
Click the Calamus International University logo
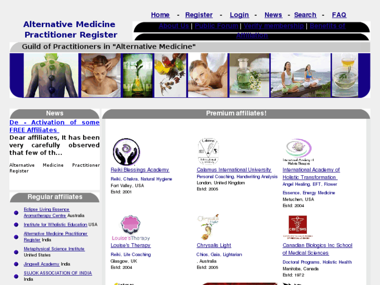[209, 151]
